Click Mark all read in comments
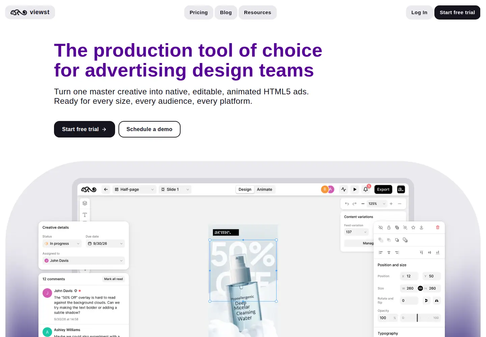The image size is (486, 337). point(113,279)
